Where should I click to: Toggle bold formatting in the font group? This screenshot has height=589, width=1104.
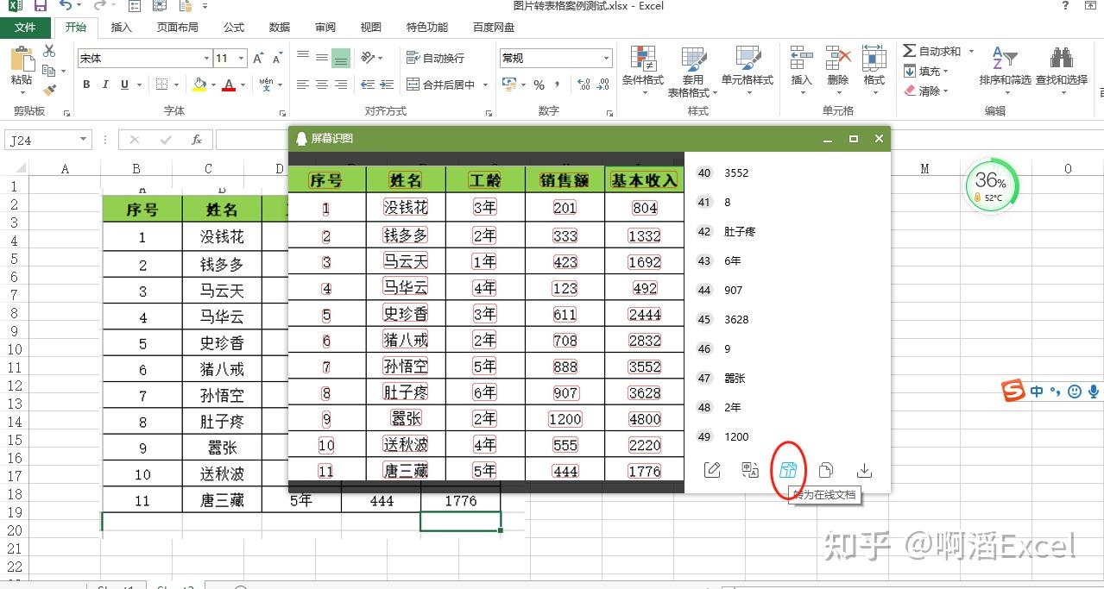[x=85, y=85]
